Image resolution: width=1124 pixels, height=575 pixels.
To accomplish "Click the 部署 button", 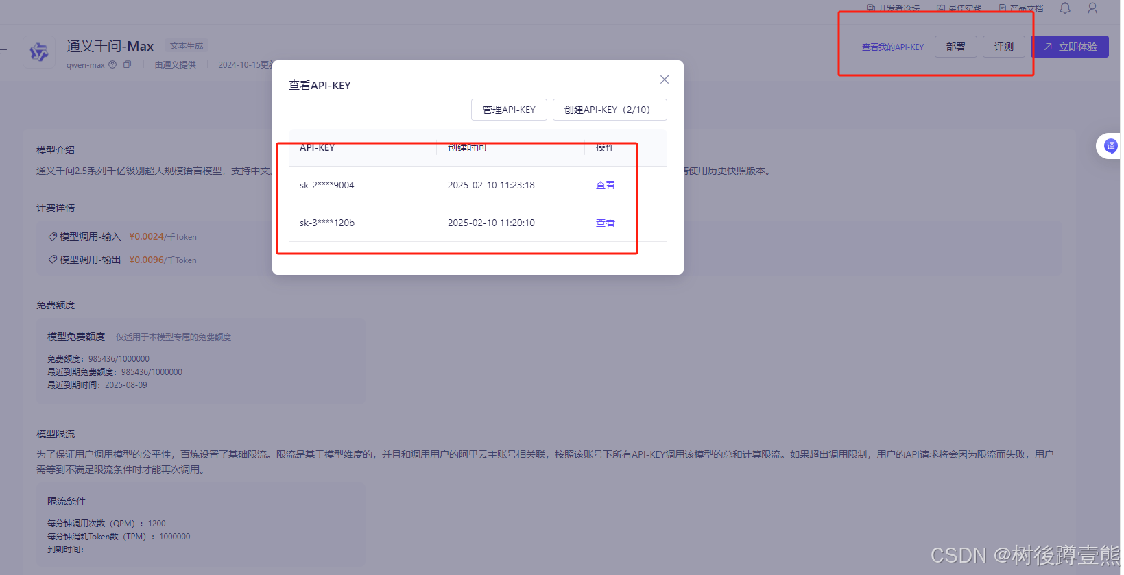I will click(955, 47).
